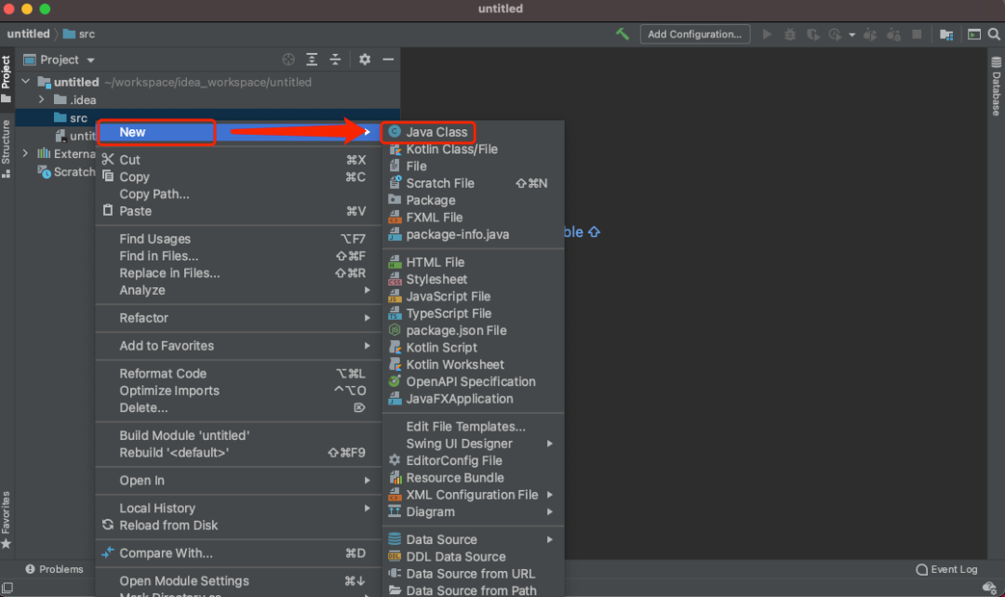Expand the .idea folder

41,99
